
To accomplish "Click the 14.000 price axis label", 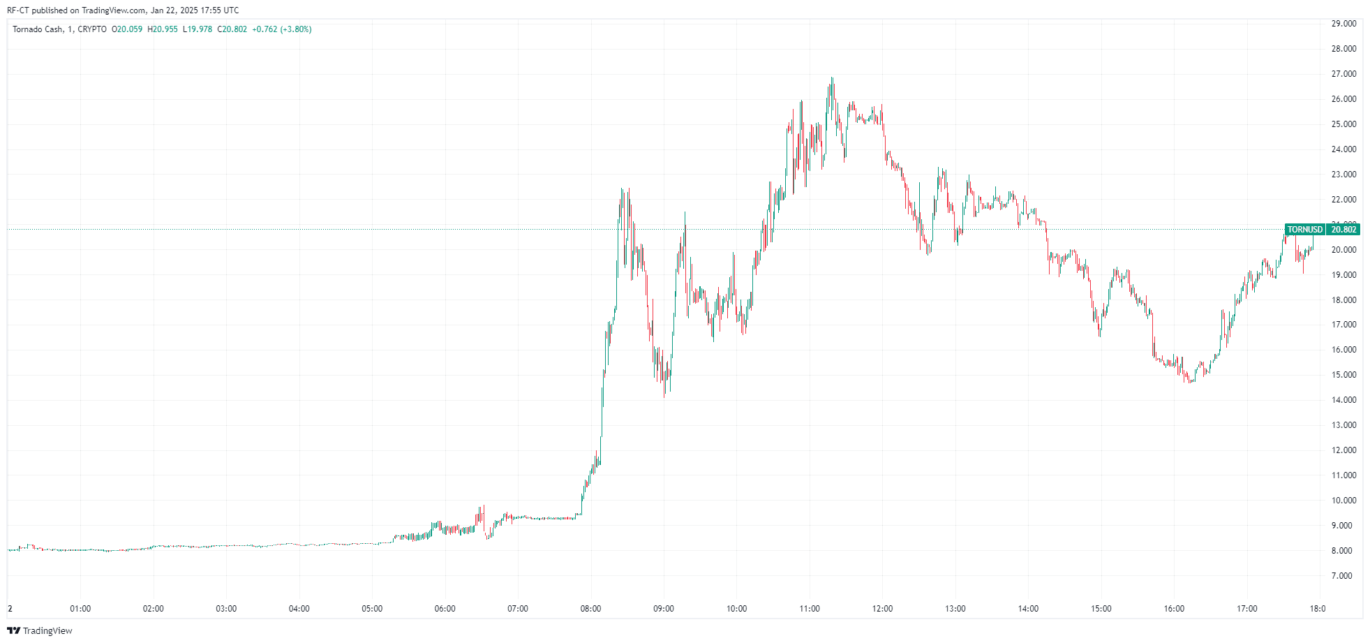I will point(1343,400).
